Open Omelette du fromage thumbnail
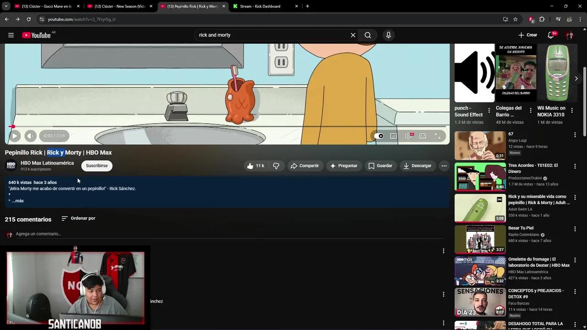587x330 pixels. [x=480, y=271]
